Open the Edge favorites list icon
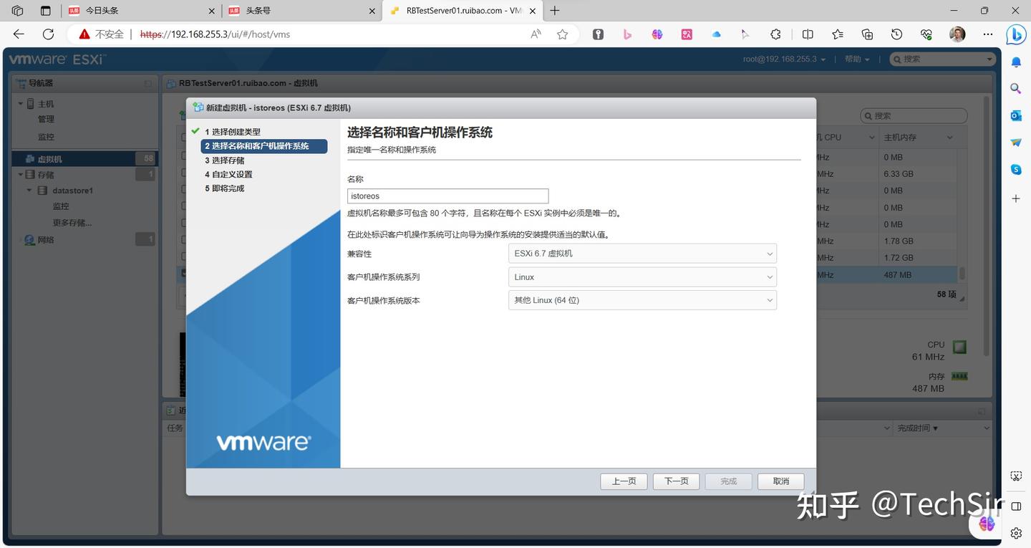 (x=838, y=34)
